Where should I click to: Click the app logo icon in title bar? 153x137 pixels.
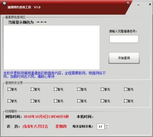pos(4,3)
